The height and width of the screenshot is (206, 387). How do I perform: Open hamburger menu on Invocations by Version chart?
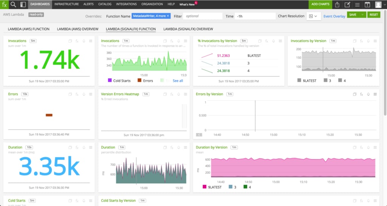click(x=375, y=41)
